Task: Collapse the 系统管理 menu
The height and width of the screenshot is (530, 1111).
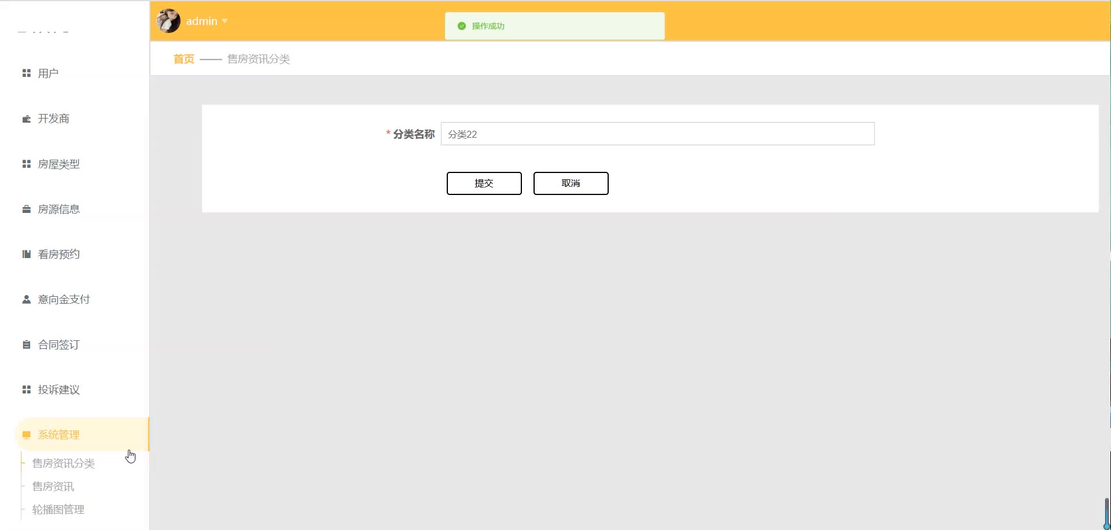Action: point(82,435)
